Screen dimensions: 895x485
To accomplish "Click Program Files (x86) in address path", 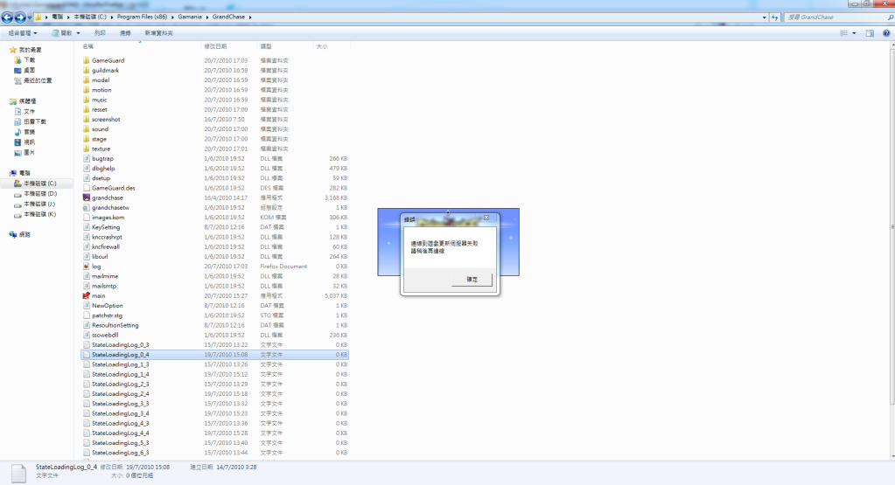I will click(x=142, y=17).
